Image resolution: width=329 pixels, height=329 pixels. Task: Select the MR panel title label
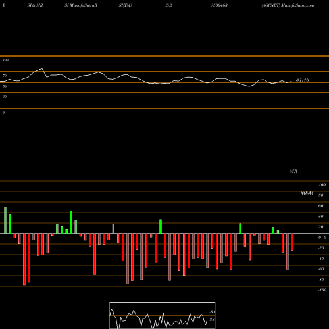pyautogui.click(x=293, y=171)
